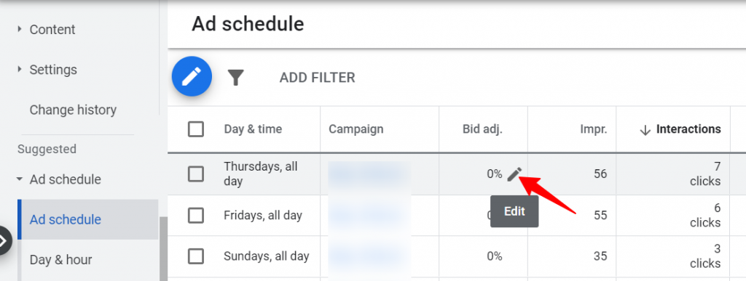Screen dimensions: 746x281
Task: Open the Day & hour page
Action: click(x=61, y=260)
